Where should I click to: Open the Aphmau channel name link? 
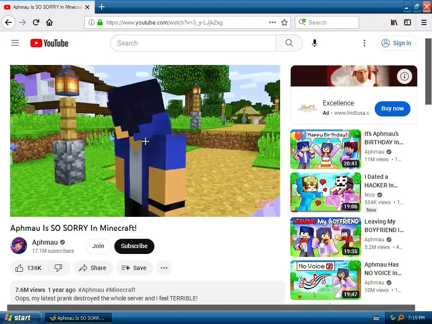pos(45,242)
